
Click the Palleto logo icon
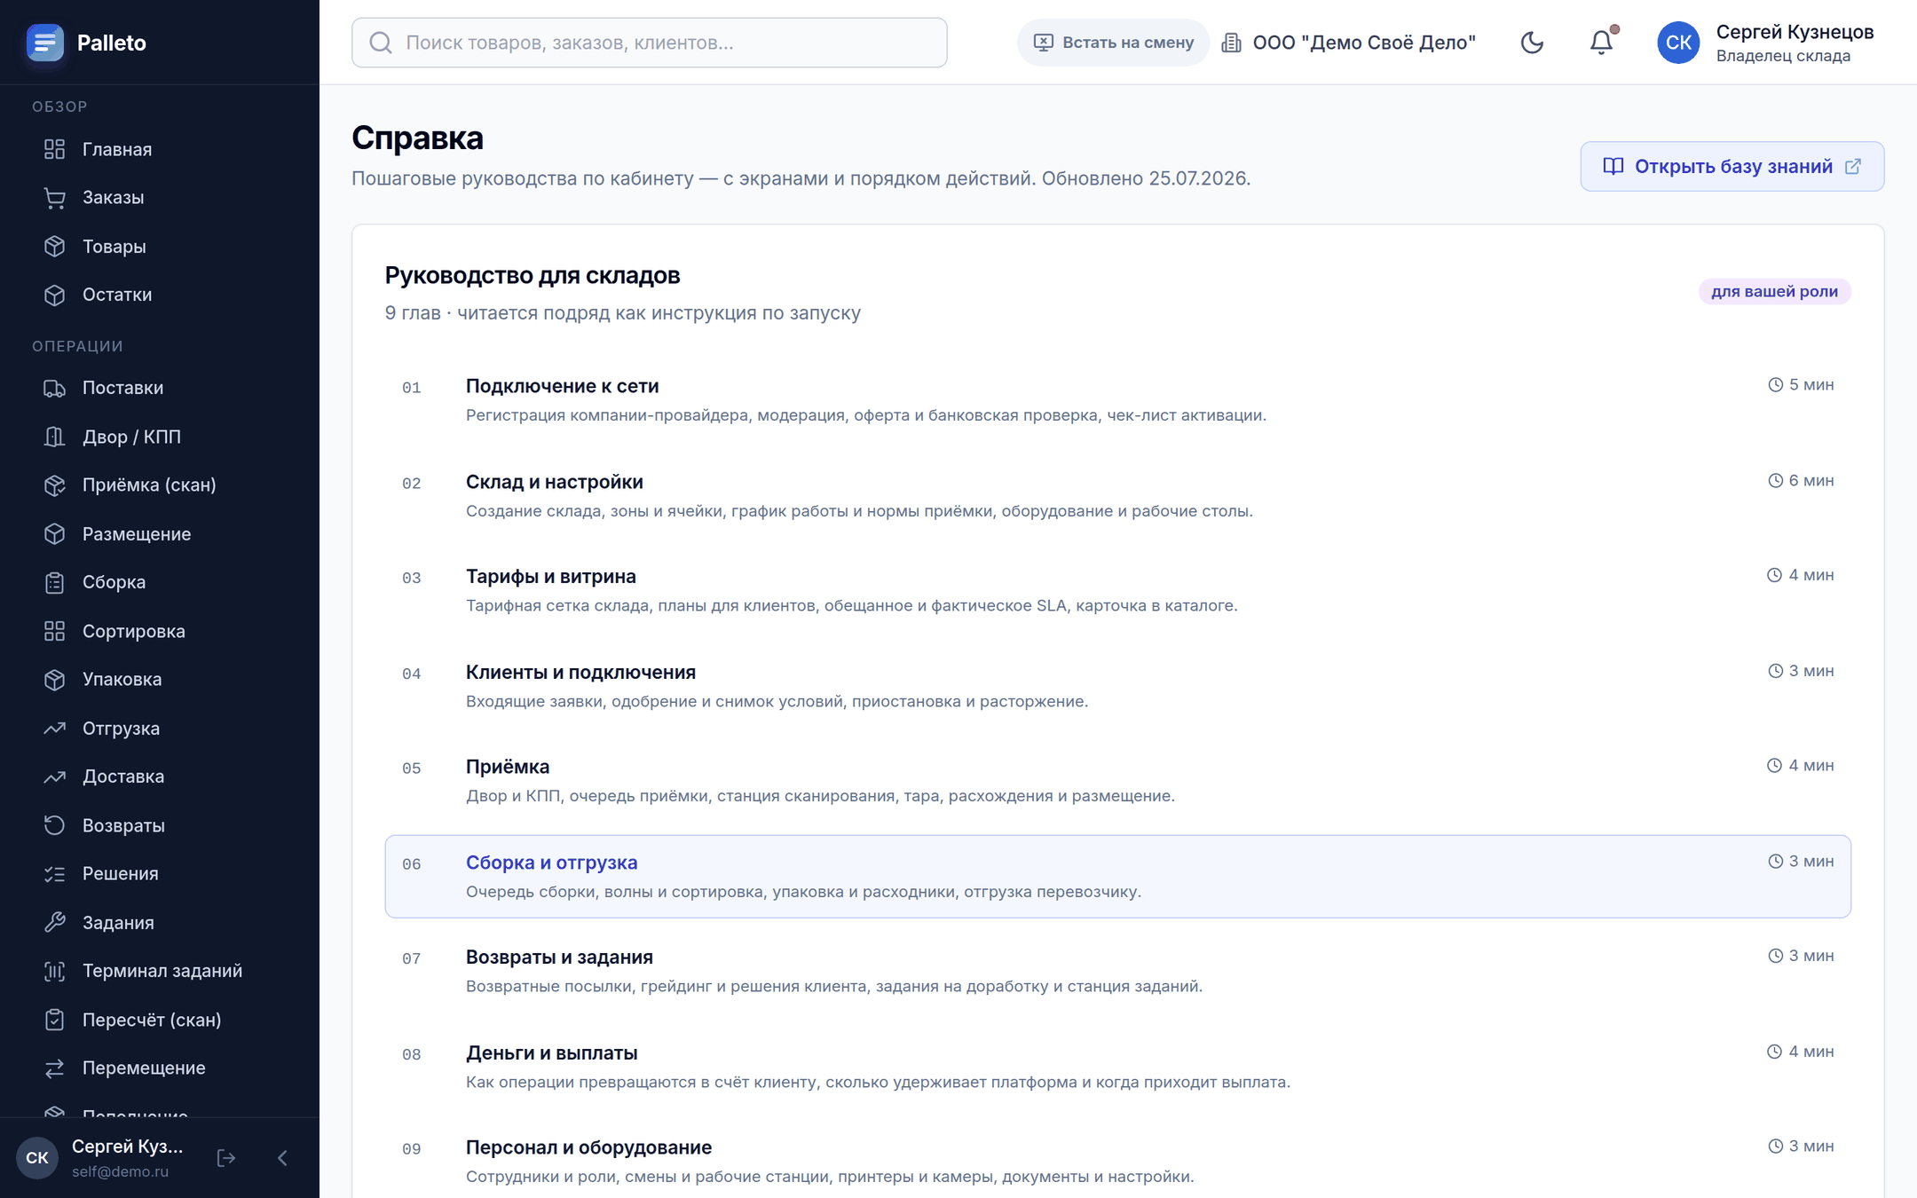pos(45,43)
